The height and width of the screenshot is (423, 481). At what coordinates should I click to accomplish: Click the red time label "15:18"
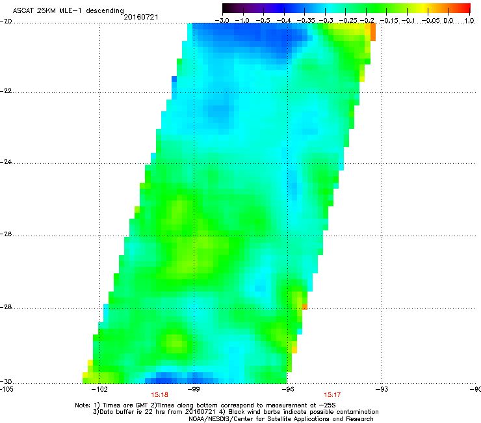click(159, 395)
